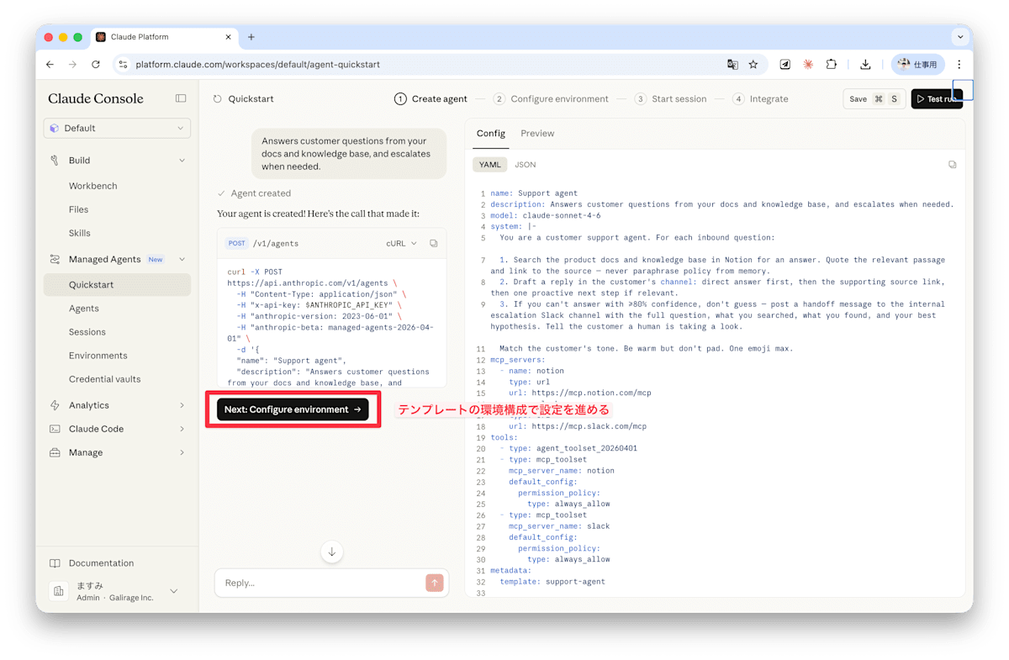The width and height of the screenshot is (1009, 660).
Task: Click the browser back arrow
Action: click(50, 64)
